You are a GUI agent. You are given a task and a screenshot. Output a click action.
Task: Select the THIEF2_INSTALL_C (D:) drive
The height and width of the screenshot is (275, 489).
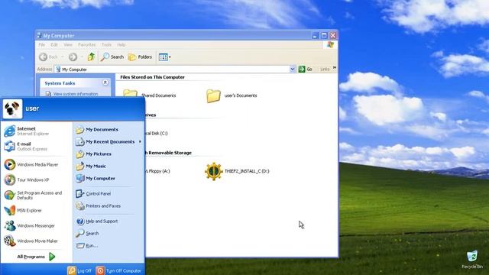click(237, 171)
